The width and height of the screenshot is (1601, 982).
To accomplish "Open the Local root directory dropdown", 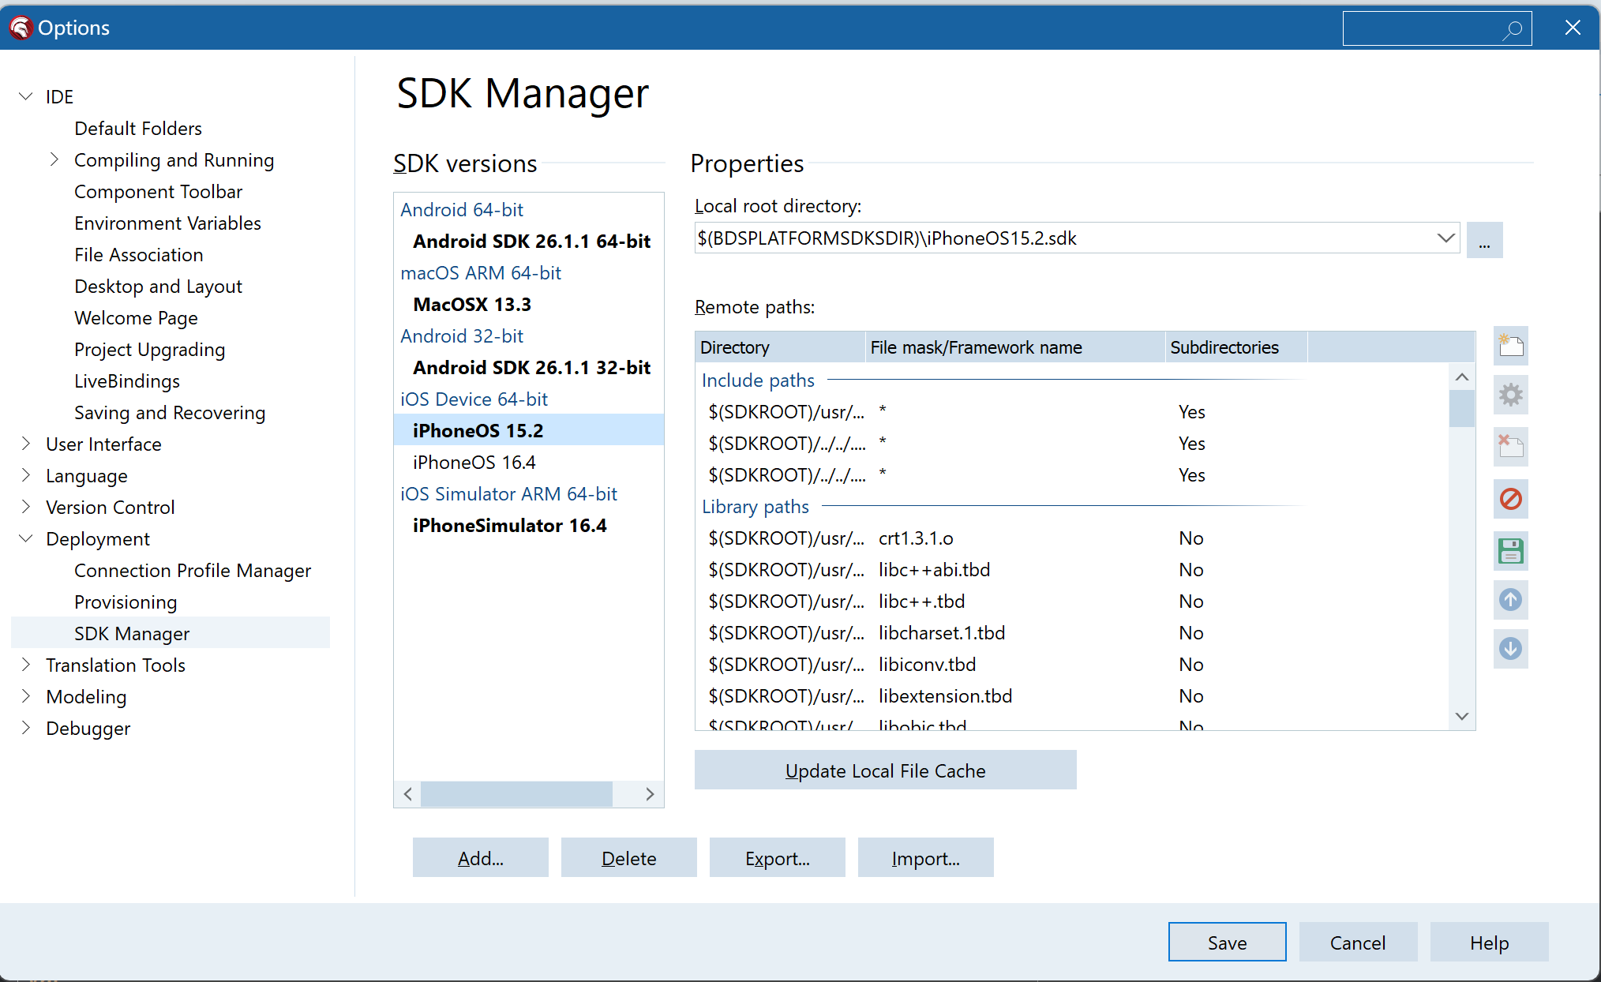I will coord(1445,238).
